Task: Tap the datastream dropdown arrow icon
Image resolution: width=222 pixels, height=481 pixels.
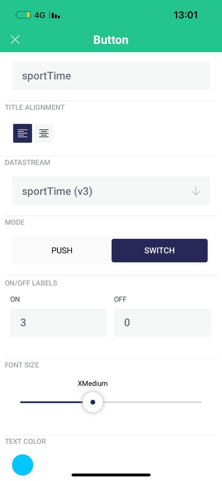Action: click(196, 191)
